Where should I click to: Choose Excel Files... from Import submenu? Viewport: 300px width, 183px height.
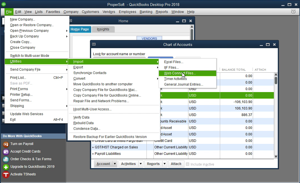tap(188, 62)
